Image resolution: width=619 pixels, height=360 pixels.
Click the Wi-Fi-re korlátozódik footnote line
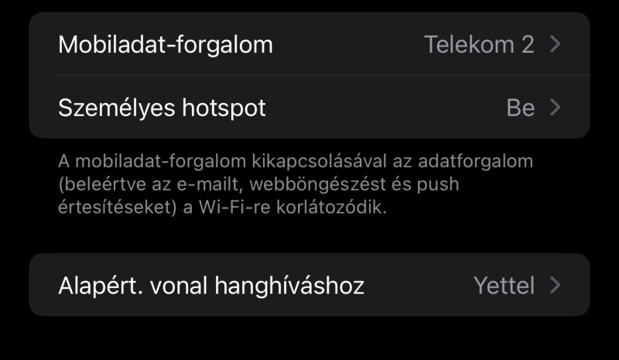[222, 207]
